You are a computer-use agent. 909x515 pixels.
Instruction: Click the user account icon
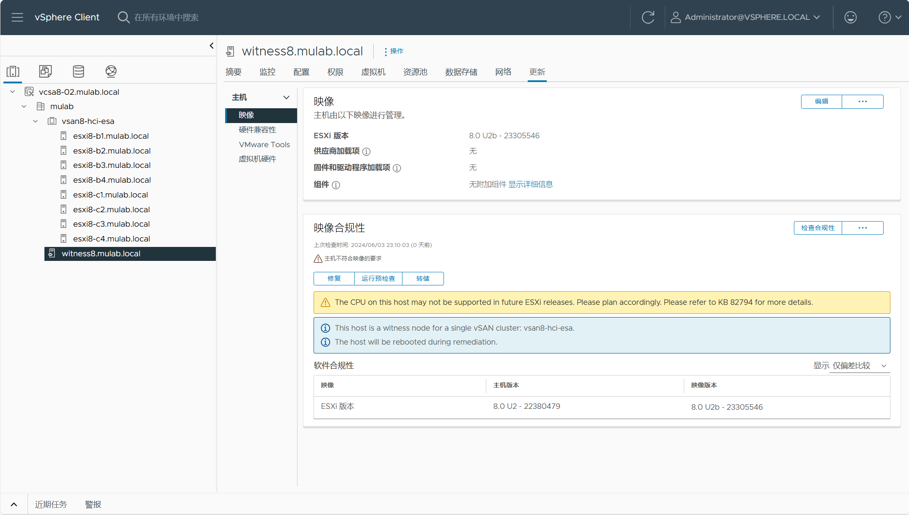[x=675, y=17]
